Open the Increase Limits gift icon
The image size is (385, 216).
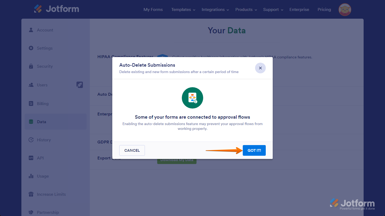[31, 194]
